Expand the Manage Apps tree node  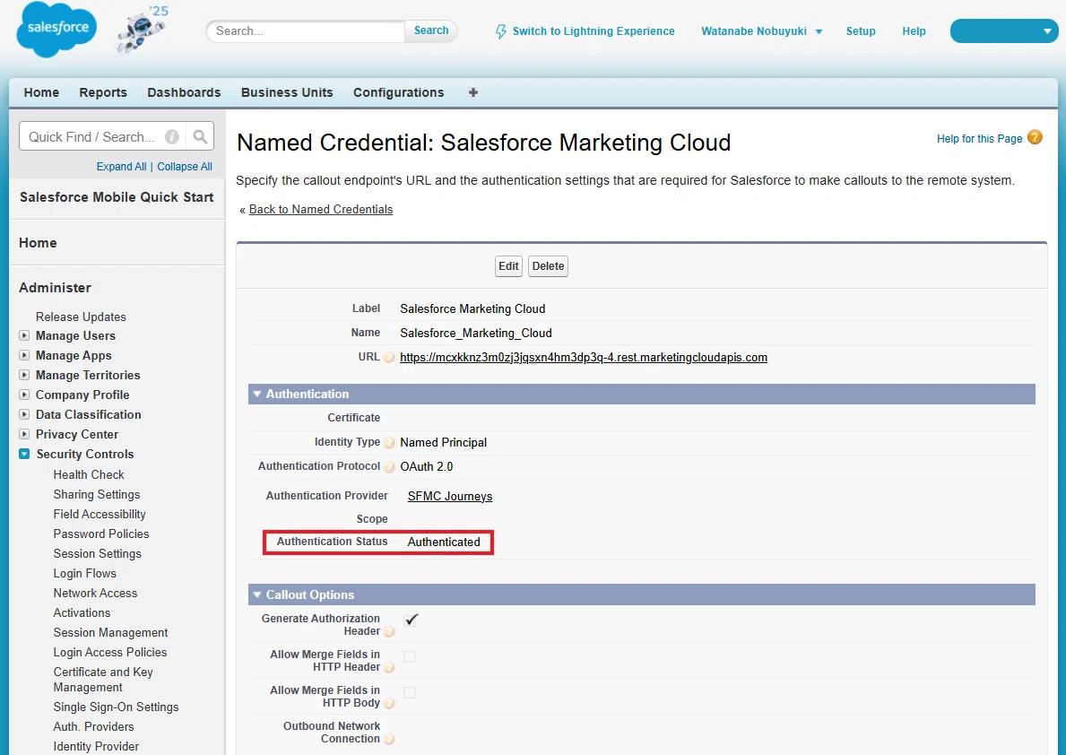click(24, 355)
